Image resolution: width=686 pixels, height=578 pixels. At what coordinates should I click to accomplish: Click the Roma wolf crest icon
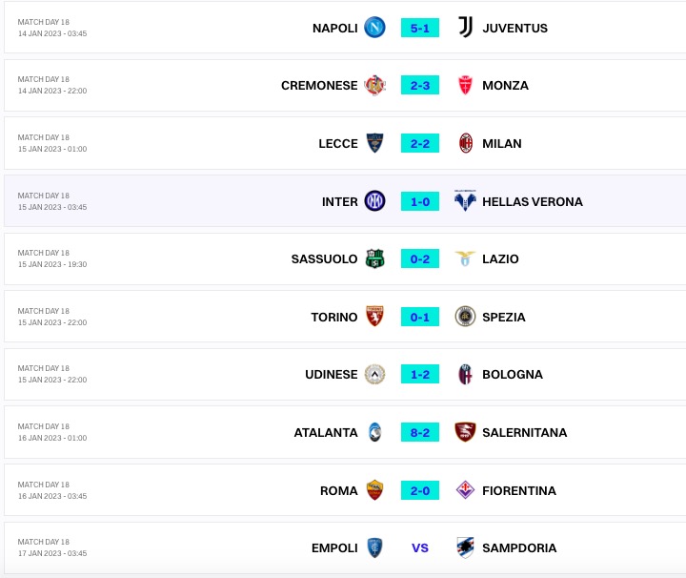point(375,490)
